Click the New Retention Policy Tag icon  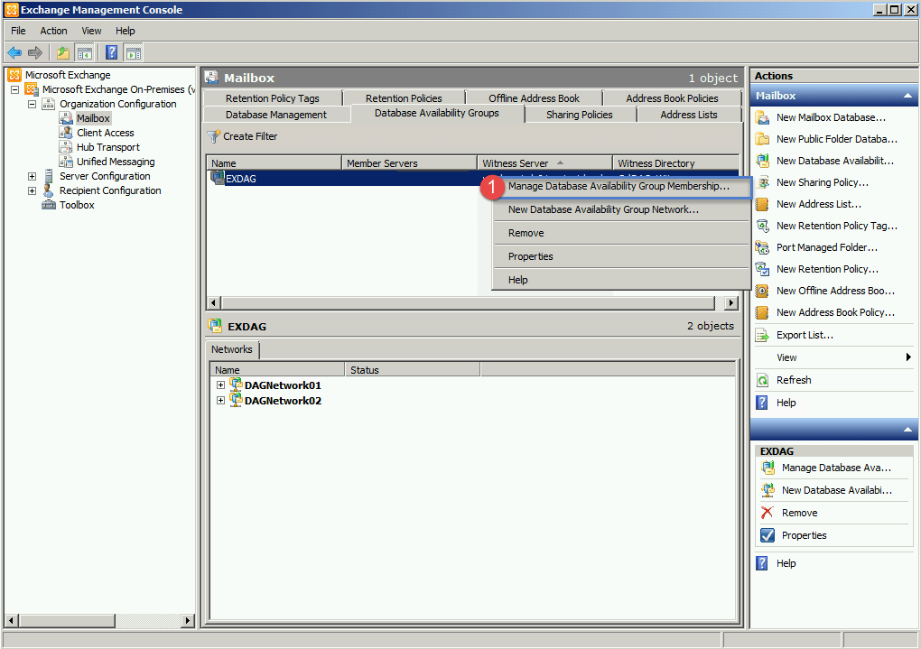[x=762, y=227]
